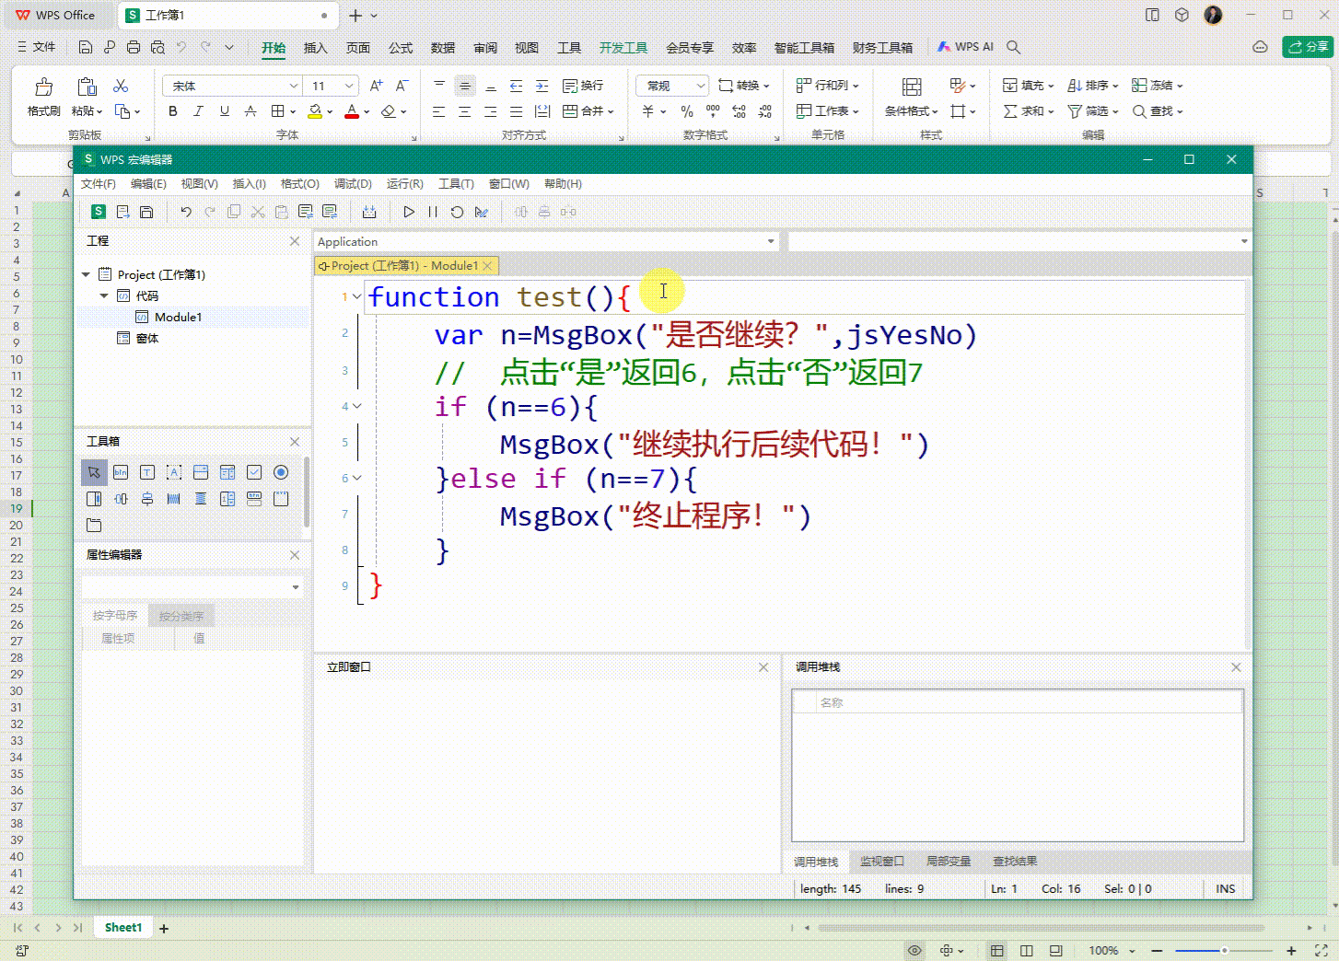This screenshot has height=961, width=1339.
Task: Switch to the 开发工具 ribbon tab
Action: [623, 47]
